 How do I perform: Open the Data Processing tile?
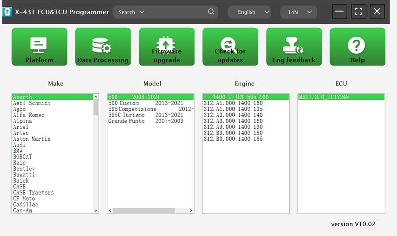coord(103,47)
